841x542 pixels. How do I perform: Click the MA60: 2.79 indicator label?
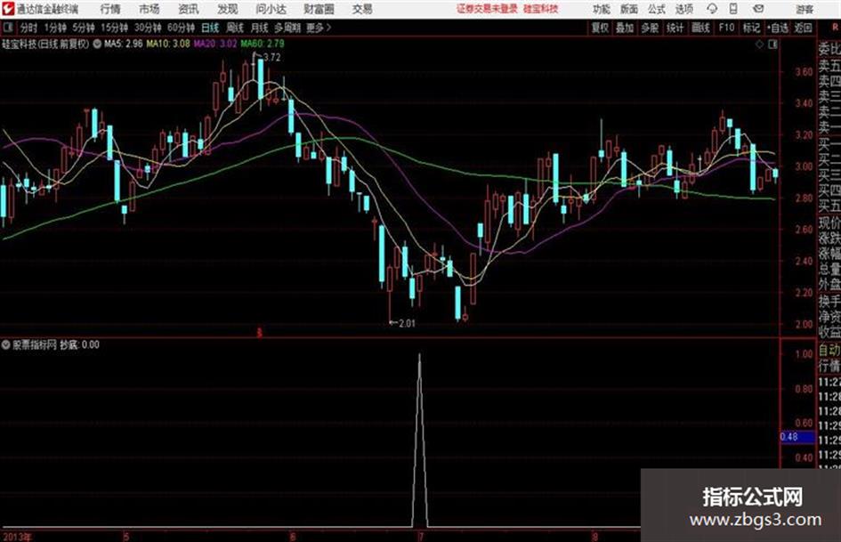coord(263,44)
